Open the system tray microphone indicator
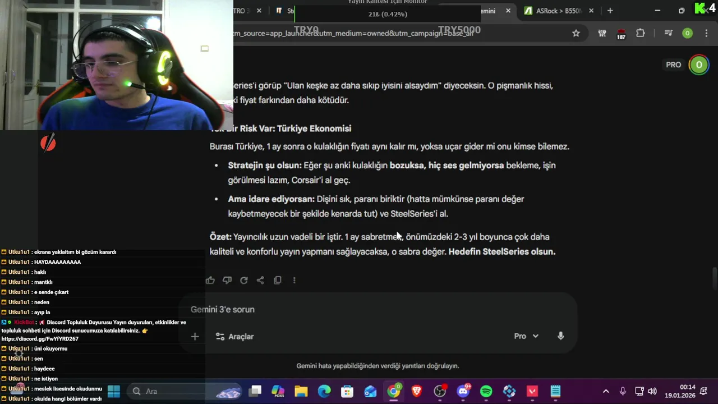Screen dimensions: 718x404 coord(623,391)
